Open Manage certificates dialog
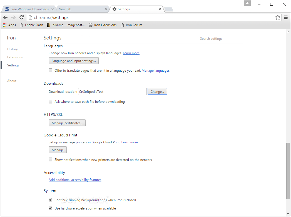This screenshot has width=291, height=217. click(67, 123)
